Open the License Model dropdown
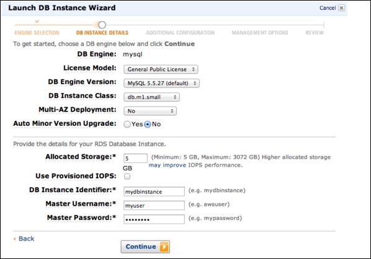This screenshot has width=371, height=259. 161,69
